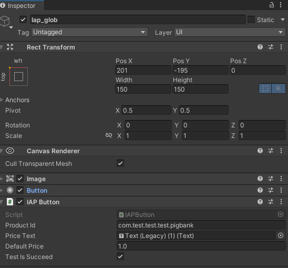The image size is (288, 268).
Task: Enable the Static checkbox
Action: coord(251,19)
